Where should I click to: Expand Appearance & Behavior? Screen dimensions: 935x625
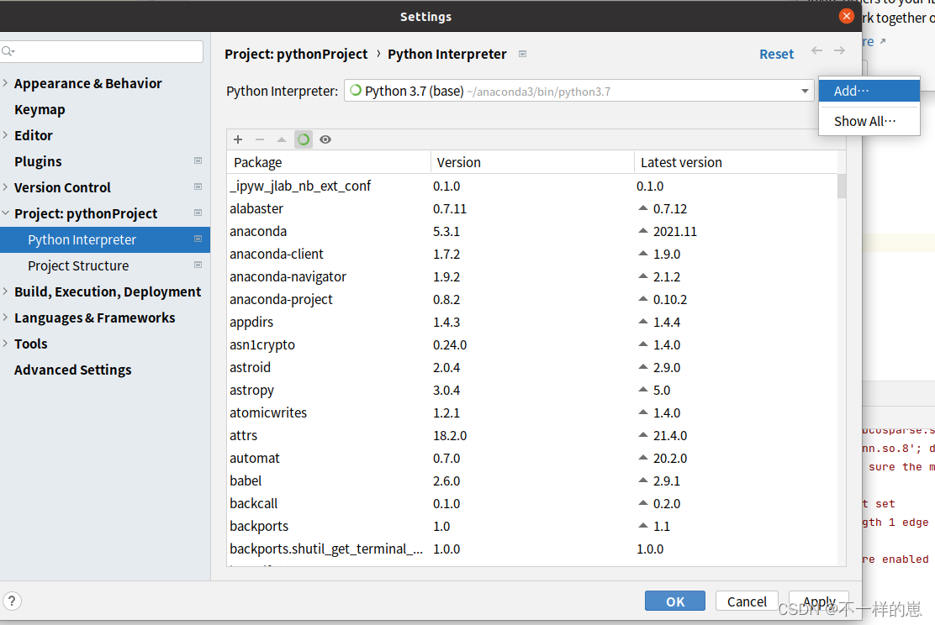5,83
